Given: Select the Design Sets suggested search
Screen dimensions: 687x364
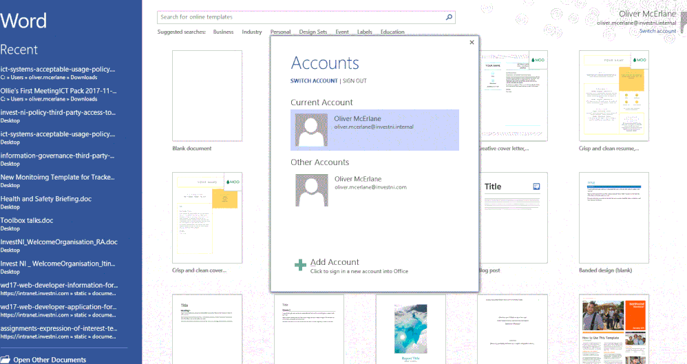Looking at the screenshot, I should coord(313,32).
